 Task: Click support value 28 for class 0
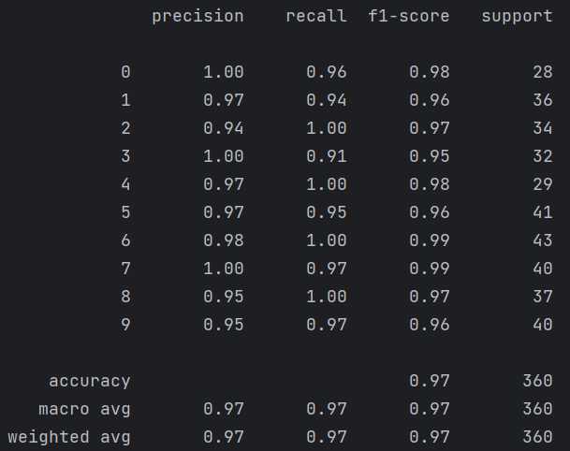pos(542,72)
